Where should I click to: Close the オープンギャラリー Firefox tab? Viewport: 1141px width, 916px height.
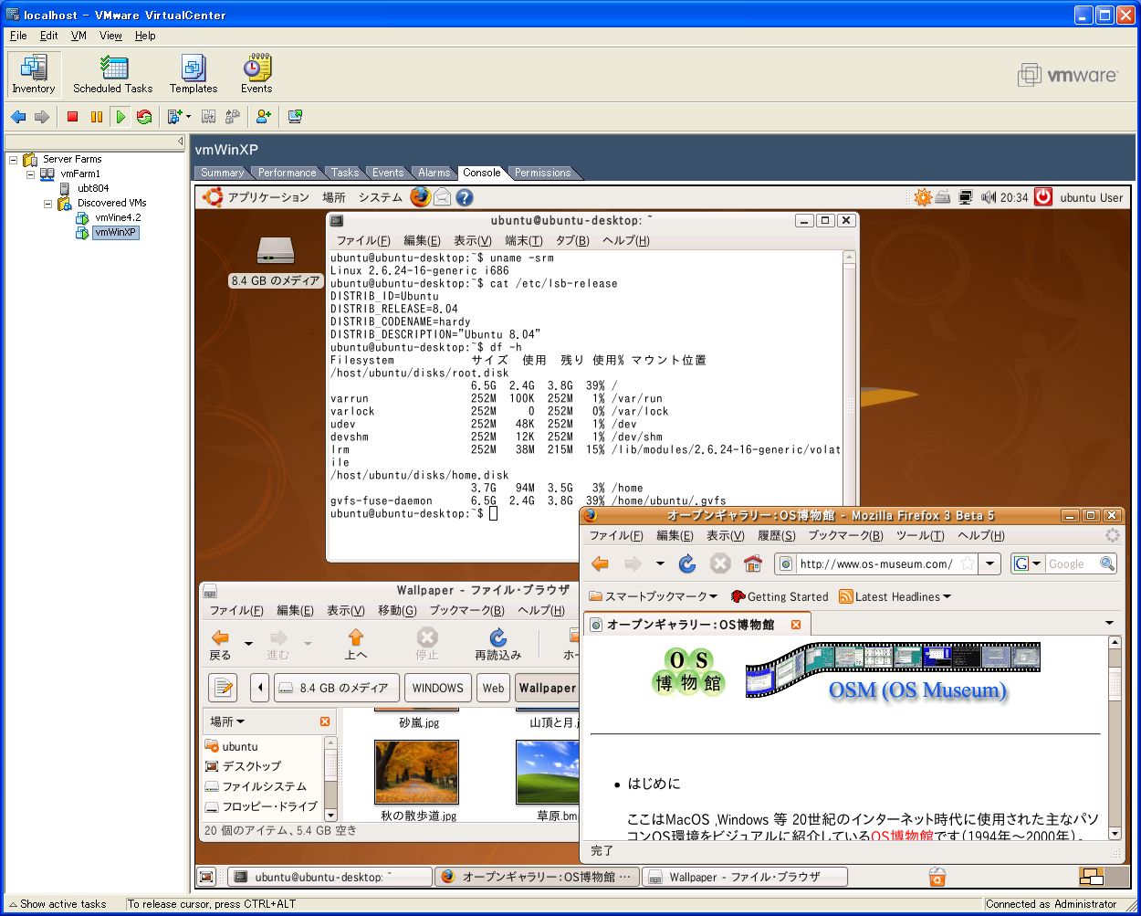click(795, 625)
